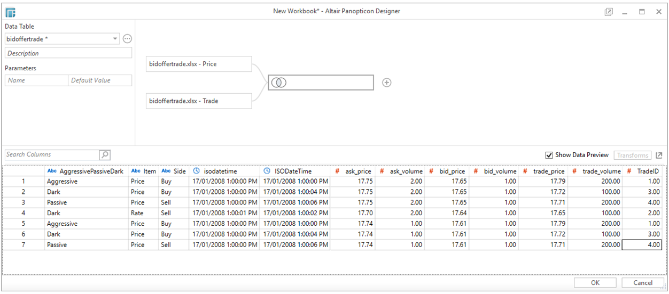Click the numeric # icon of the TradeID column
The image size is (669, 294).
(x=629, y=171)
